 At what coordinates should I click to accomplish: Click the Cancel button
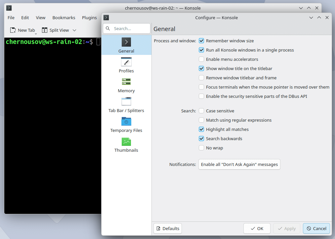click(x=316, y=228)
